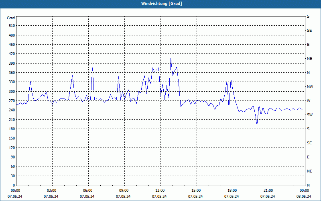This screenshot has width=321, height=201.
Task: Click the 12:00 time label
Action: click(x=160, y=191)
